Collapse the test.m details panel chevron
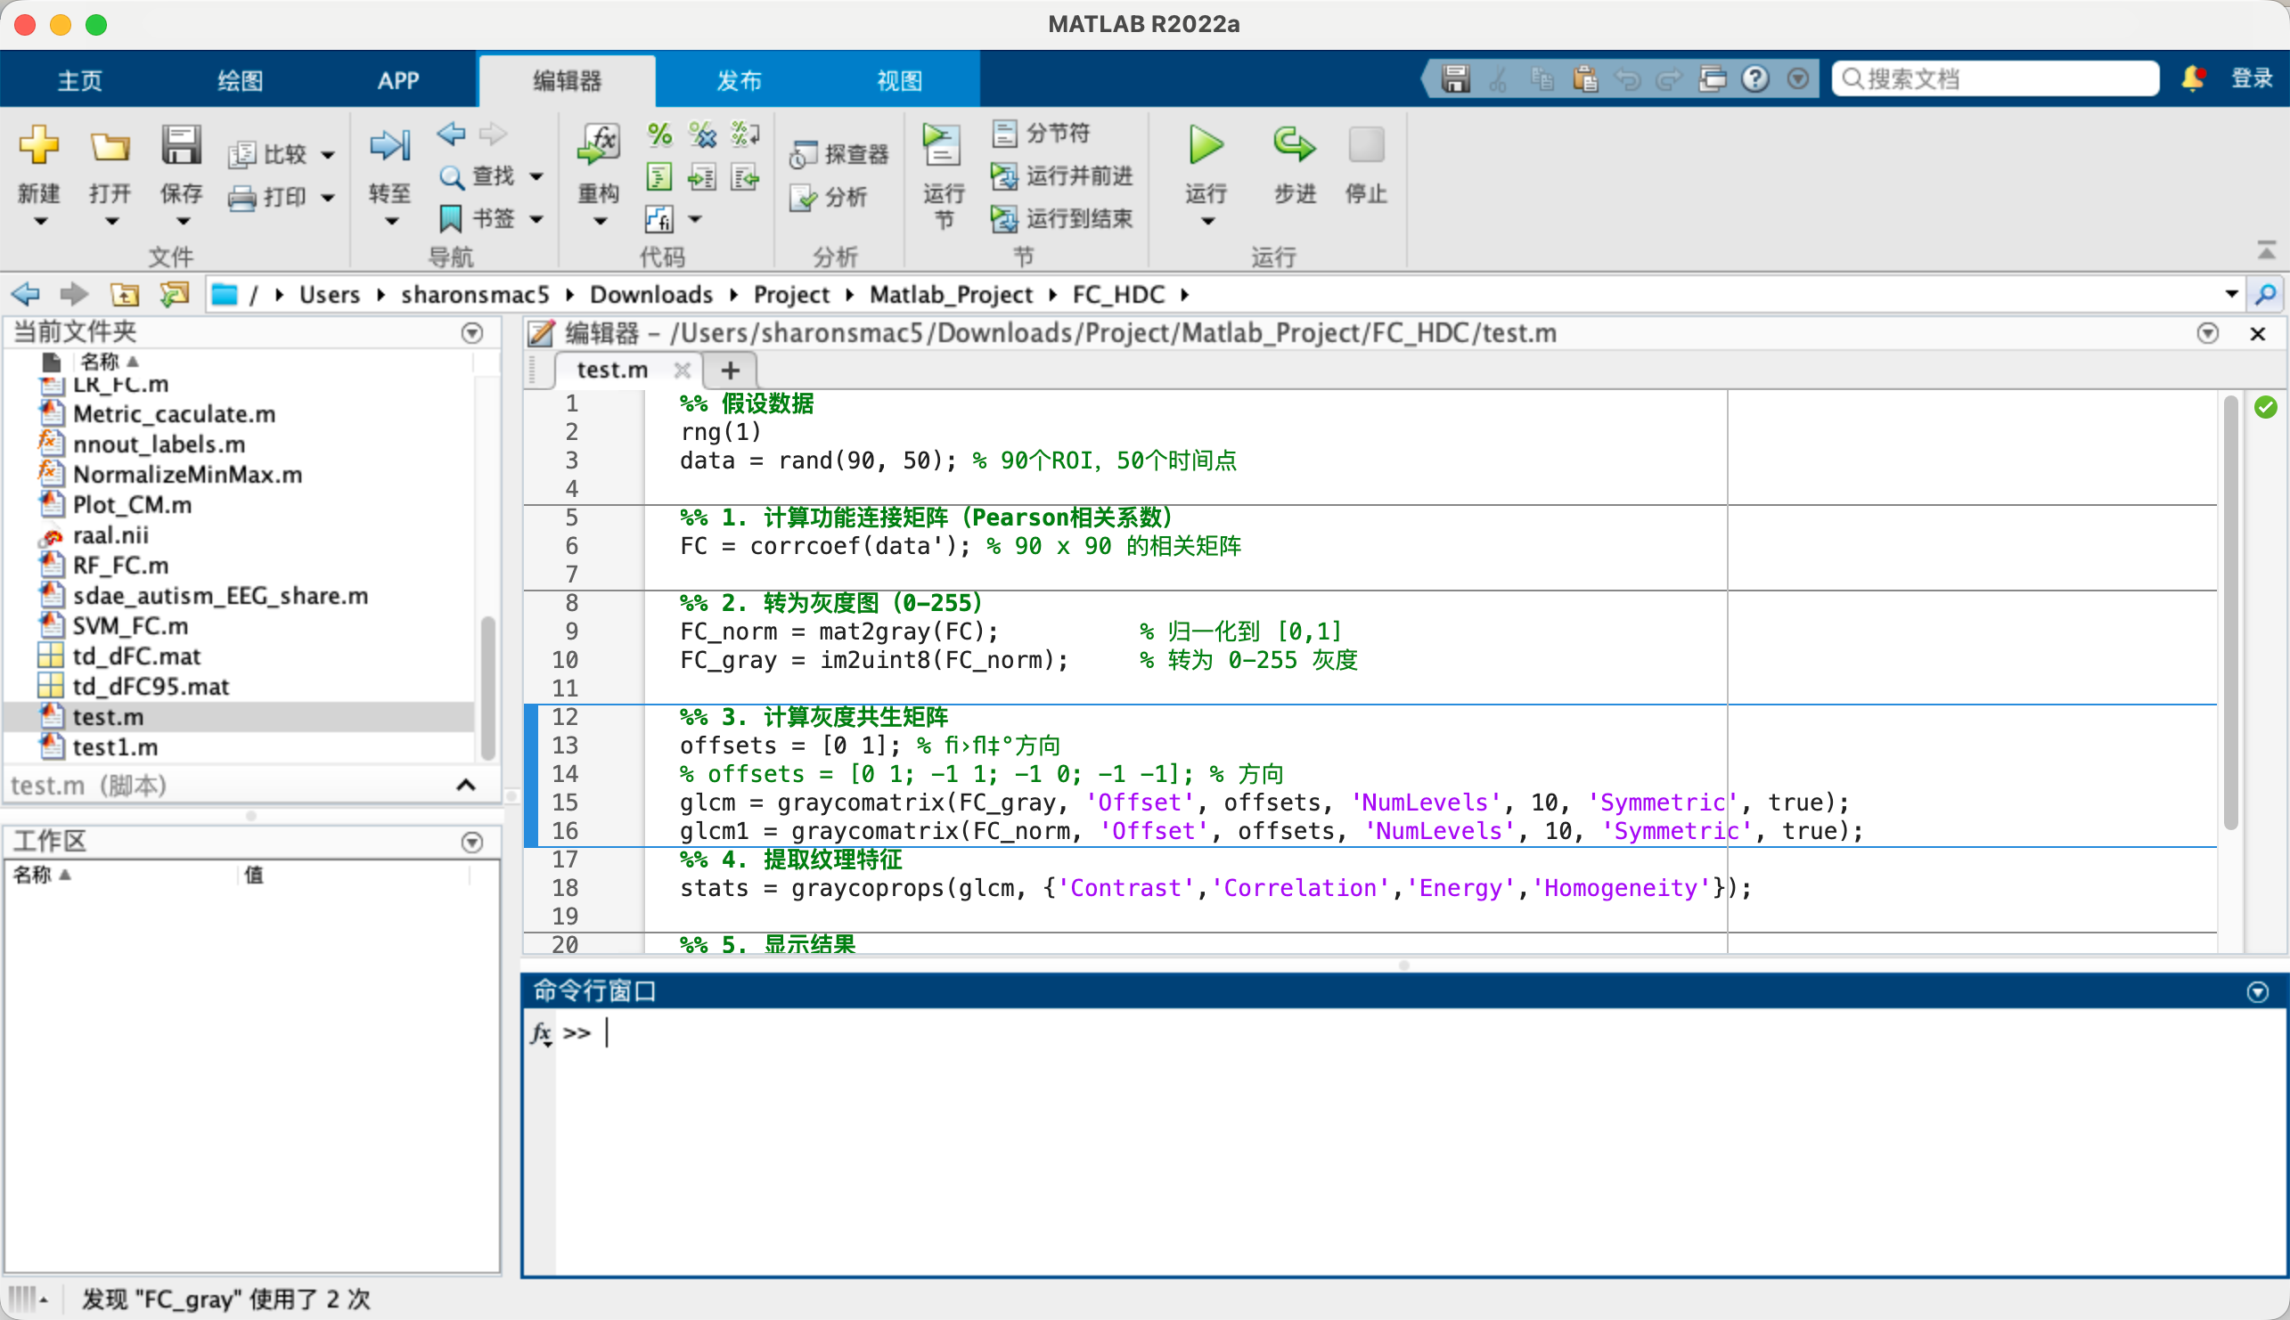The image size is (2290, 1320). pos(465,785)
